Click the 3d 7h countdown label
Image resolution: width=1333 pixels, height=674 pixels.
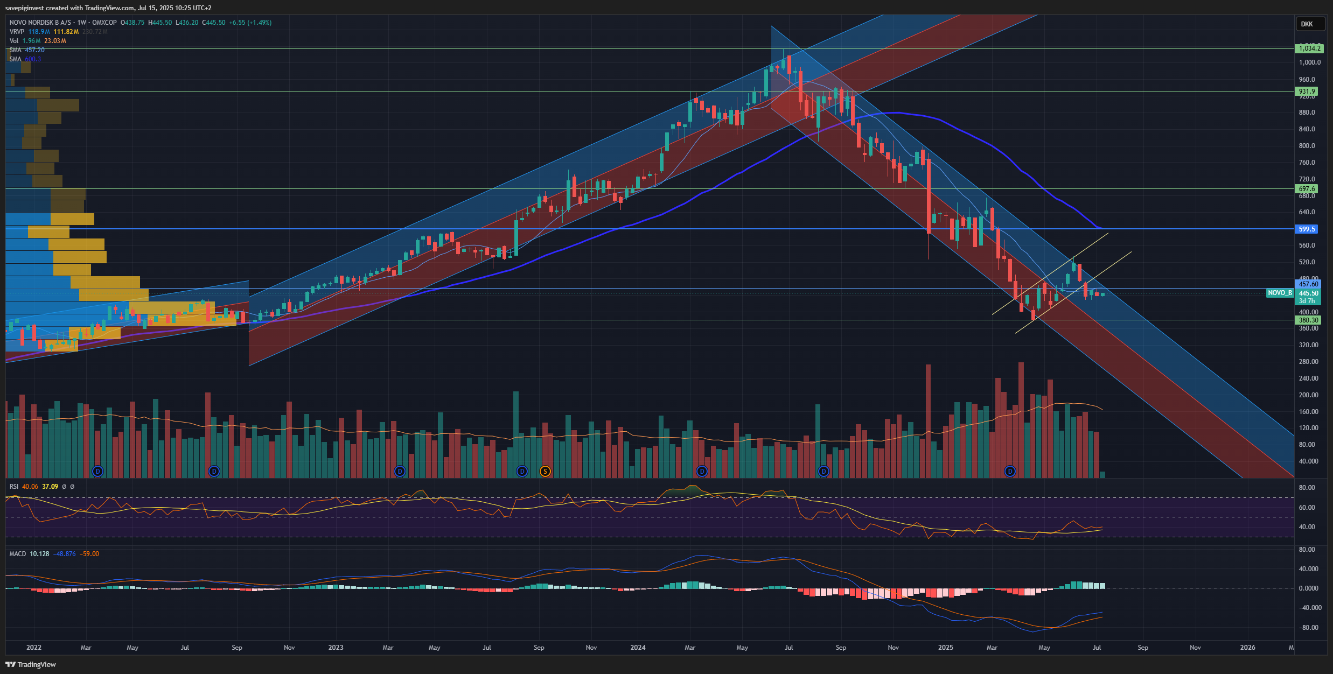pyautogui.click(x=1307, y=301)
